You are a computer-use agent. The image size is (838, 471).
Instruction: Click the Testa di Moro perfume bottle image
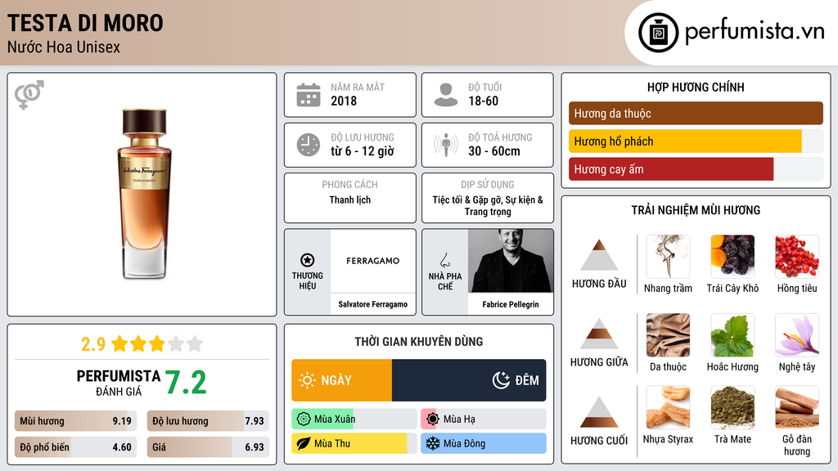pos(144,194)
